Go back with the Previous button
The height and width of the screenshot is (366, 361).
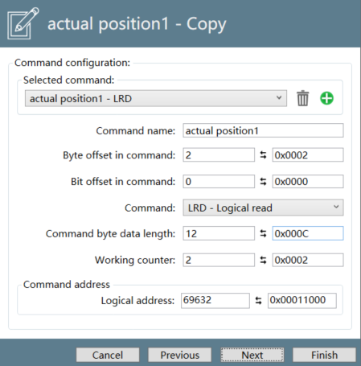[180, 355]
